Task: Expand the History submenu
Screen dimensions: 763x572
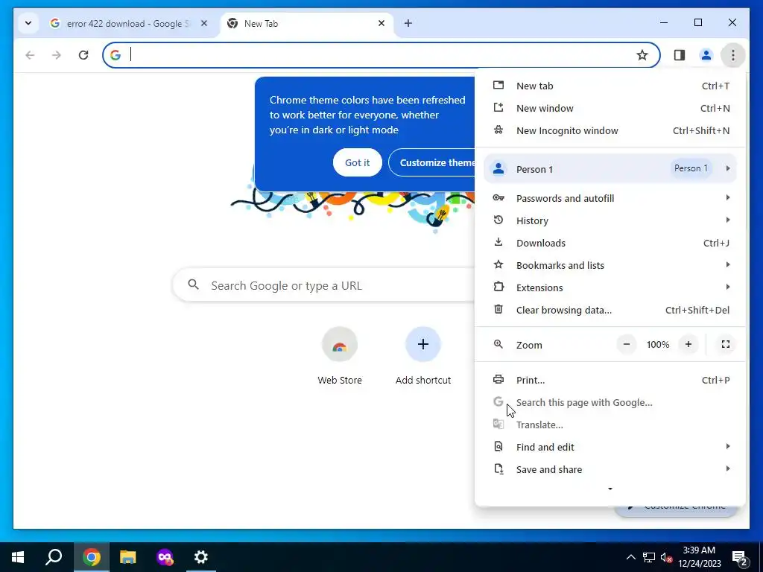Action: [610, 220]
